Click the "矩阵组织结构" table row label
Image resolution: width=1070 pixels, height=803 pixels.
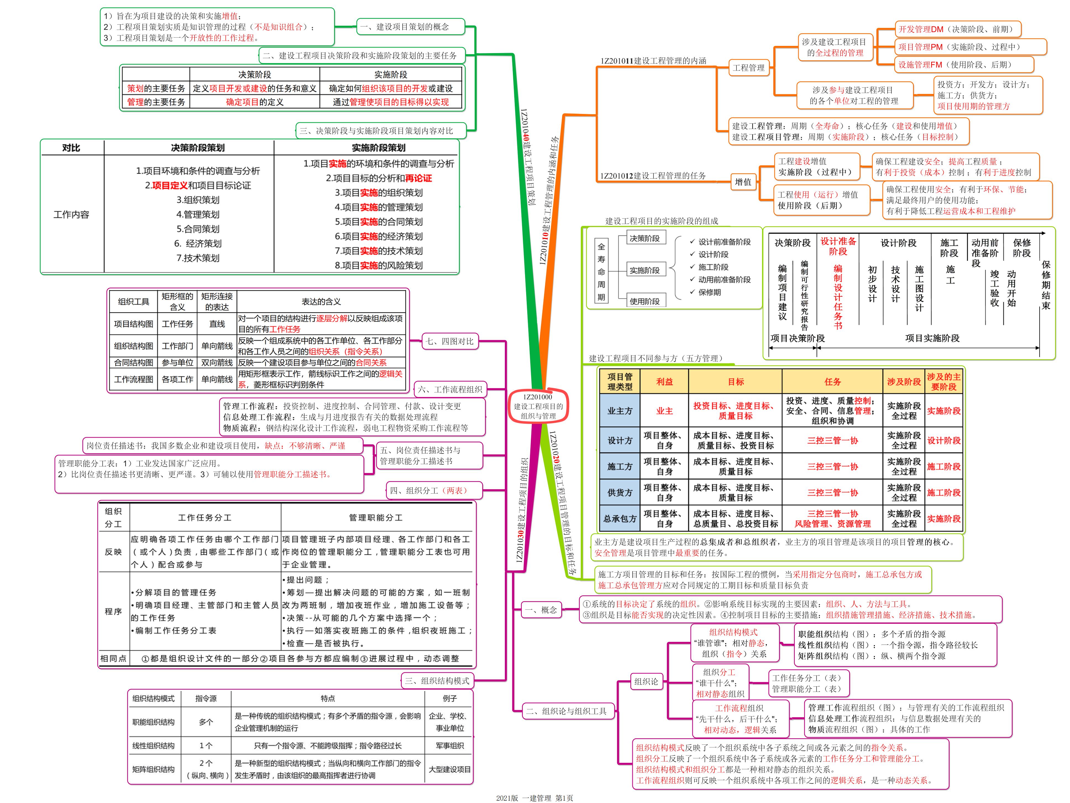153,770
